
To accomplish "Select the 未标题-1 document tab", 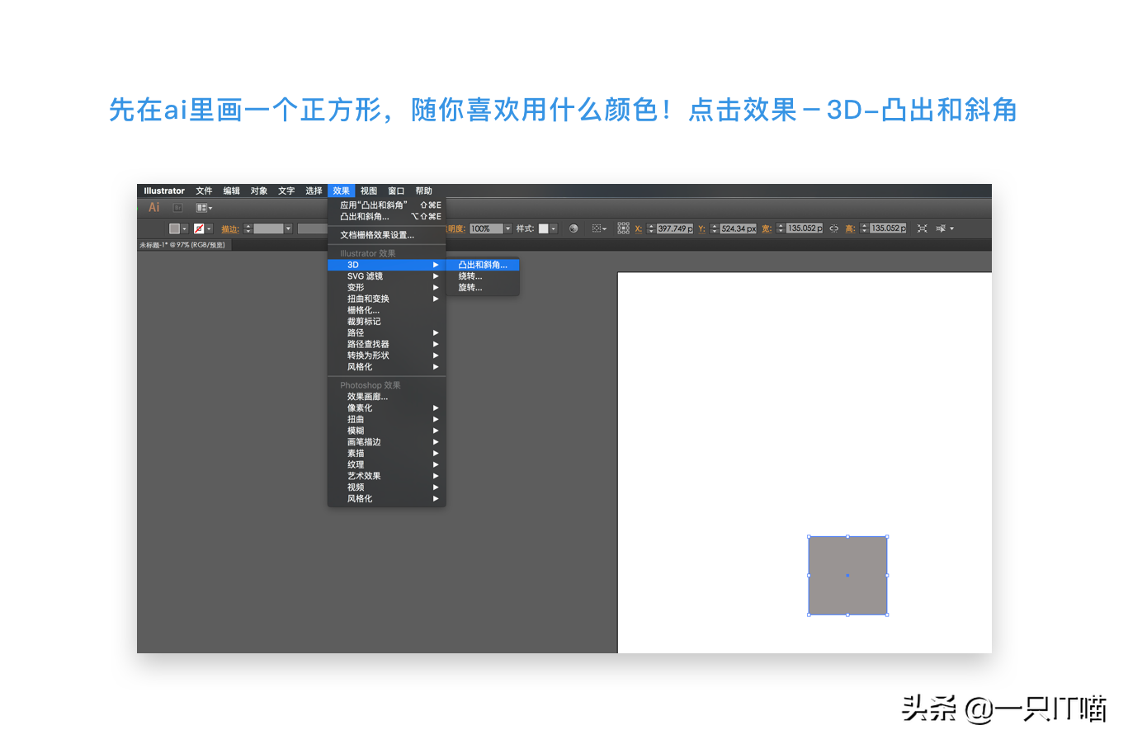I will 182,245.
